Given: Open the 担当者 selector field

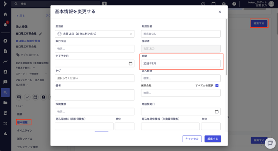Looking at the screenshot, I should [x=95, y=34].
